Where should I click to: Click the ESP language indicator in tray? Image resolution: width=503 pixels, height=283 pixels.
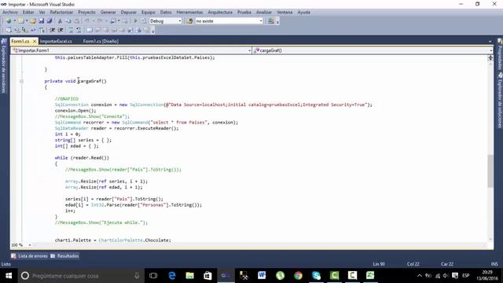click(466, 276)
